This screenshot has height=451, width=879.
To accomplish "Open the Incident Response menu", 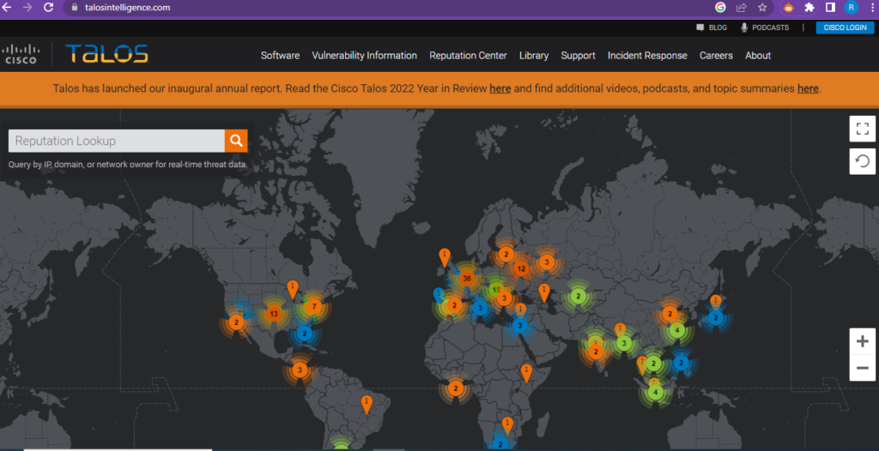I will coord(647,56).
